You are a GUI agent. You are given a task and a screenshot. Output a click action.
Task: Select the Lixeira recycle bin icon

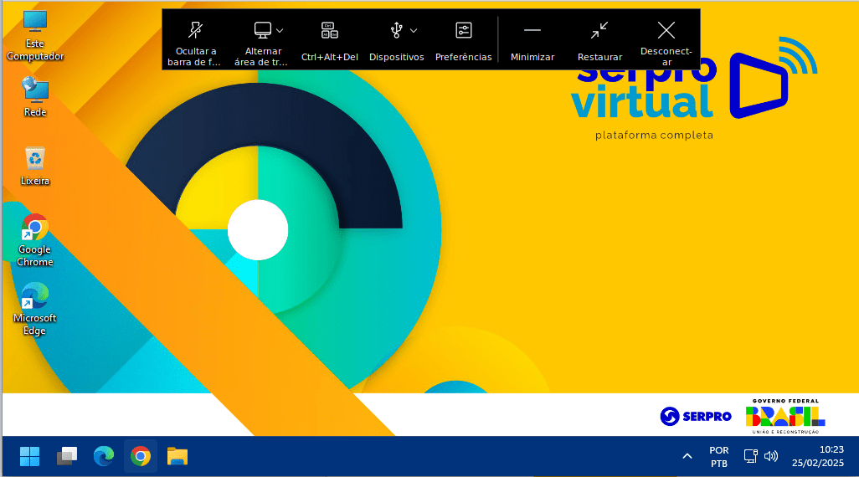point(35,166)
